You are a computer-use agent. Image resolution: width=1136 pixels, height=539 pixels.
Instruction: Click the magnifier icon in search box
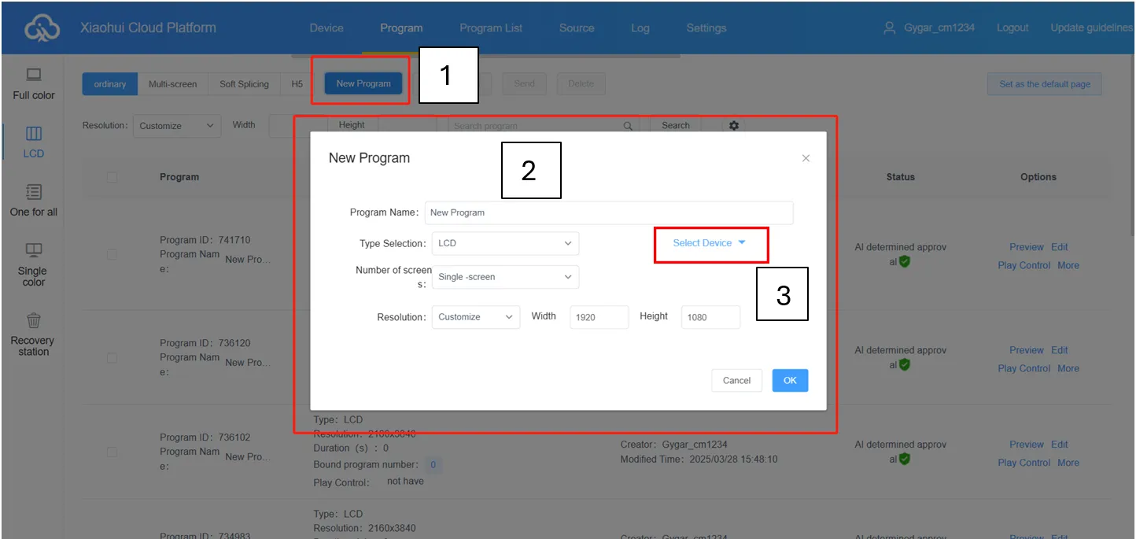[x=628, y=126]
